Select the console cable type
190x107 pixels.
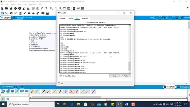click(x=38, y=92)
